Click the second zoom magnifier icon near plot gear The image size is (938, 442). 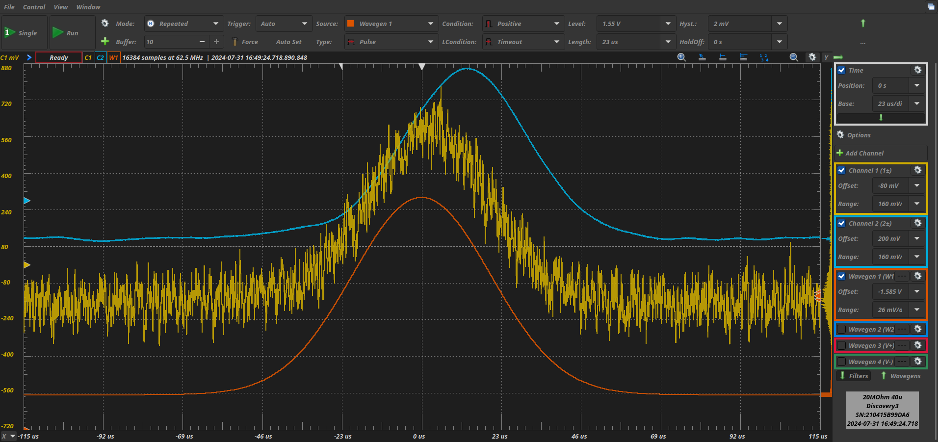coord(794,57)
